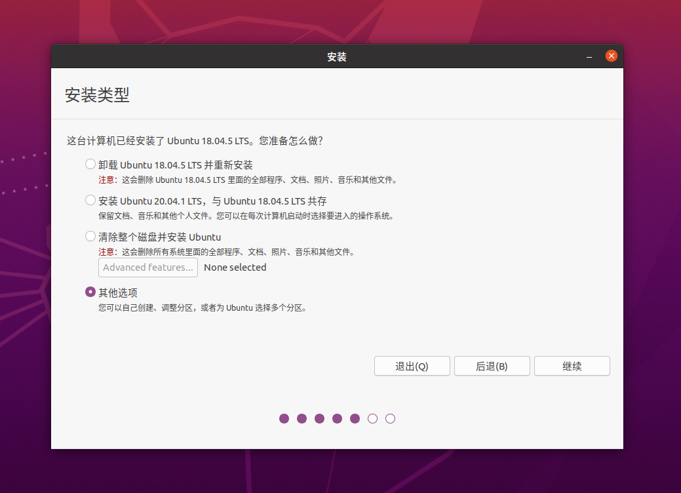Click the 'None selected' status text
The width and height of the screenshot is (681, 493).
tap(235, 267)
